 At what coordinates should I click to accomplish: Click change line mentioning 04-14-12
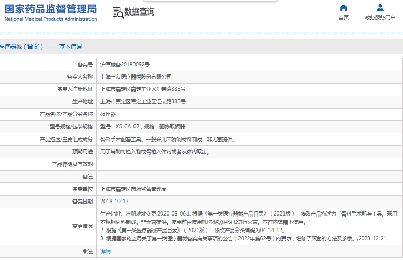[x=192, y=230]
